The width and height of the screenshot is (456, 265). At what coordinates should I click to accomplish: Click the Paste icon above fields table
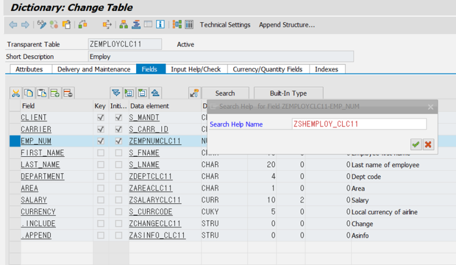click(42, 93)
